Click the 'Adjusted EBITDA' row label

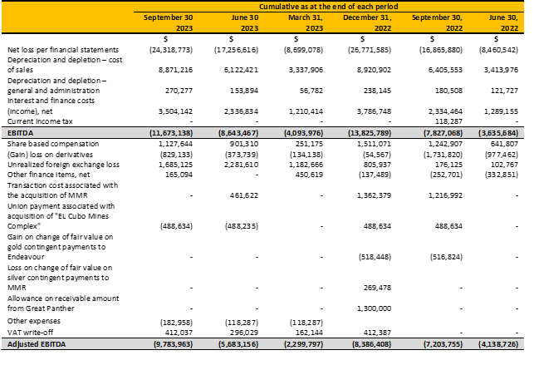click(x=37, y=344)
